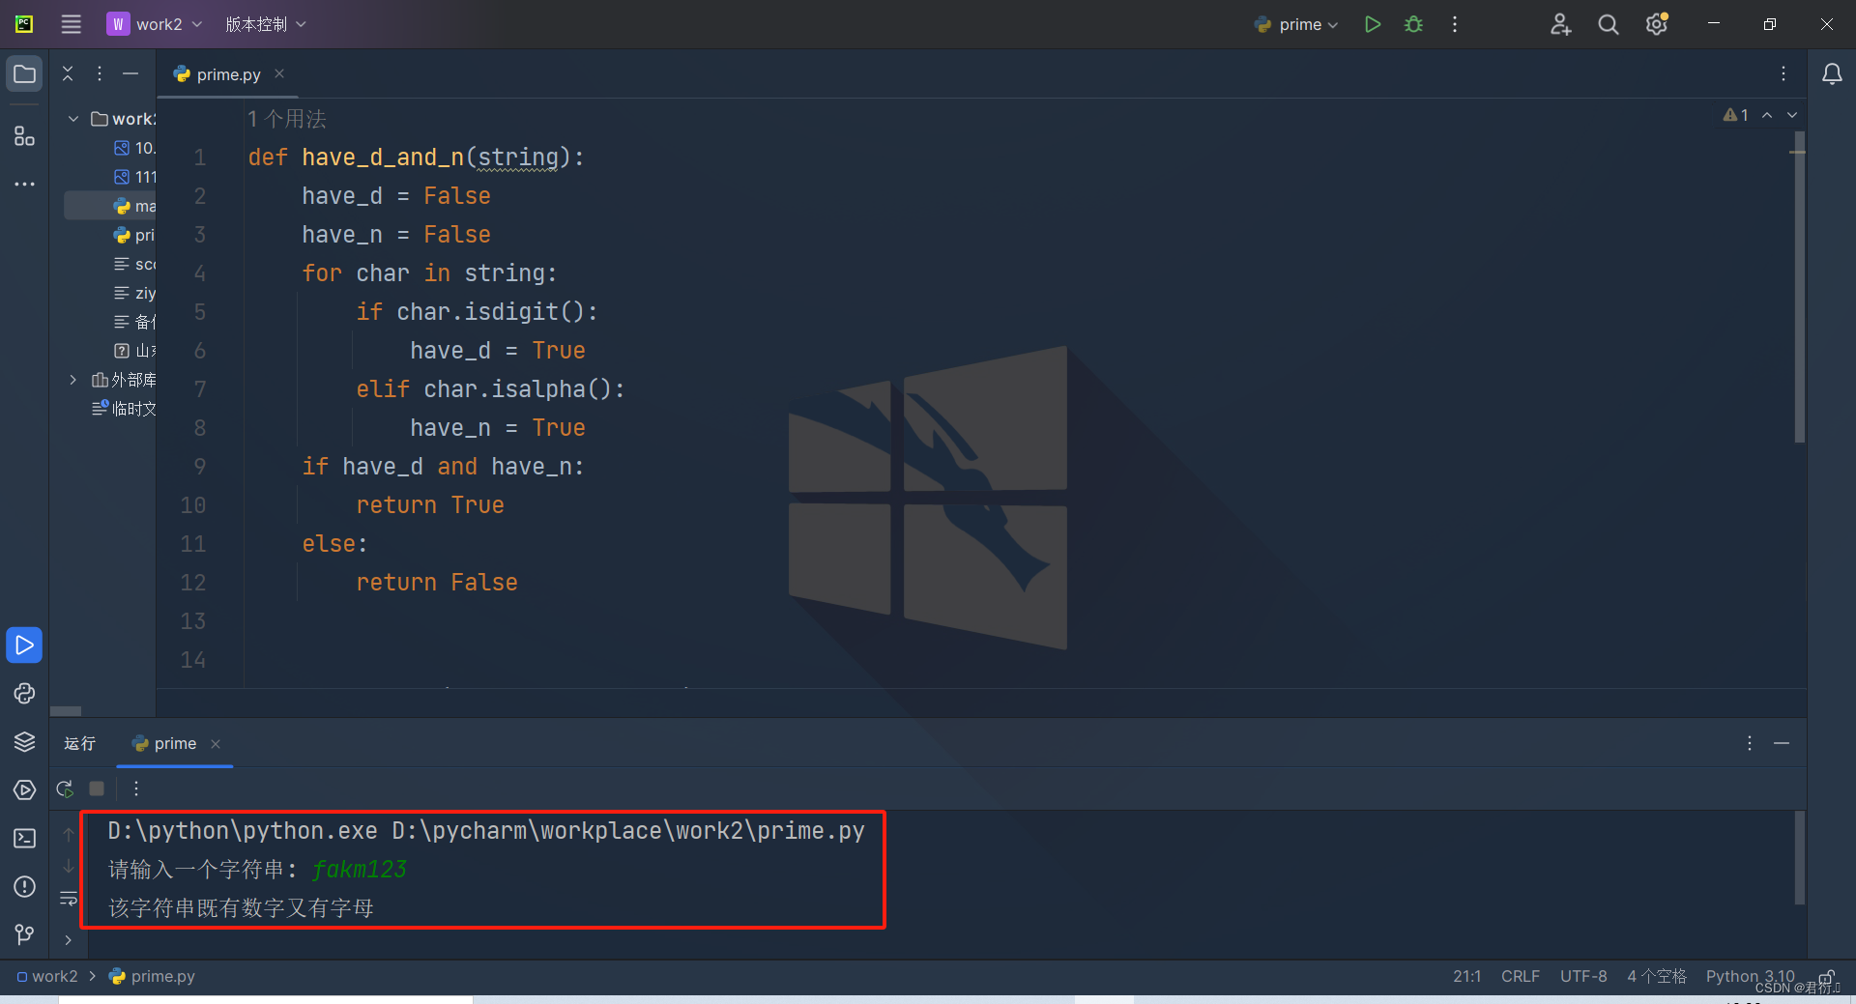Select the ziy text file in tree

point(134,293)
